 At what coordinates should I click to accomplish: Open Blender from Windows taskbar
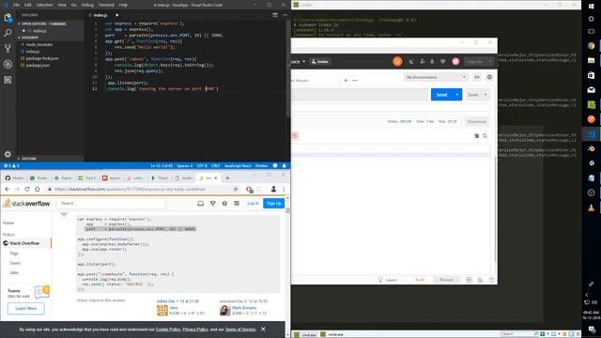tap(591, 148)
